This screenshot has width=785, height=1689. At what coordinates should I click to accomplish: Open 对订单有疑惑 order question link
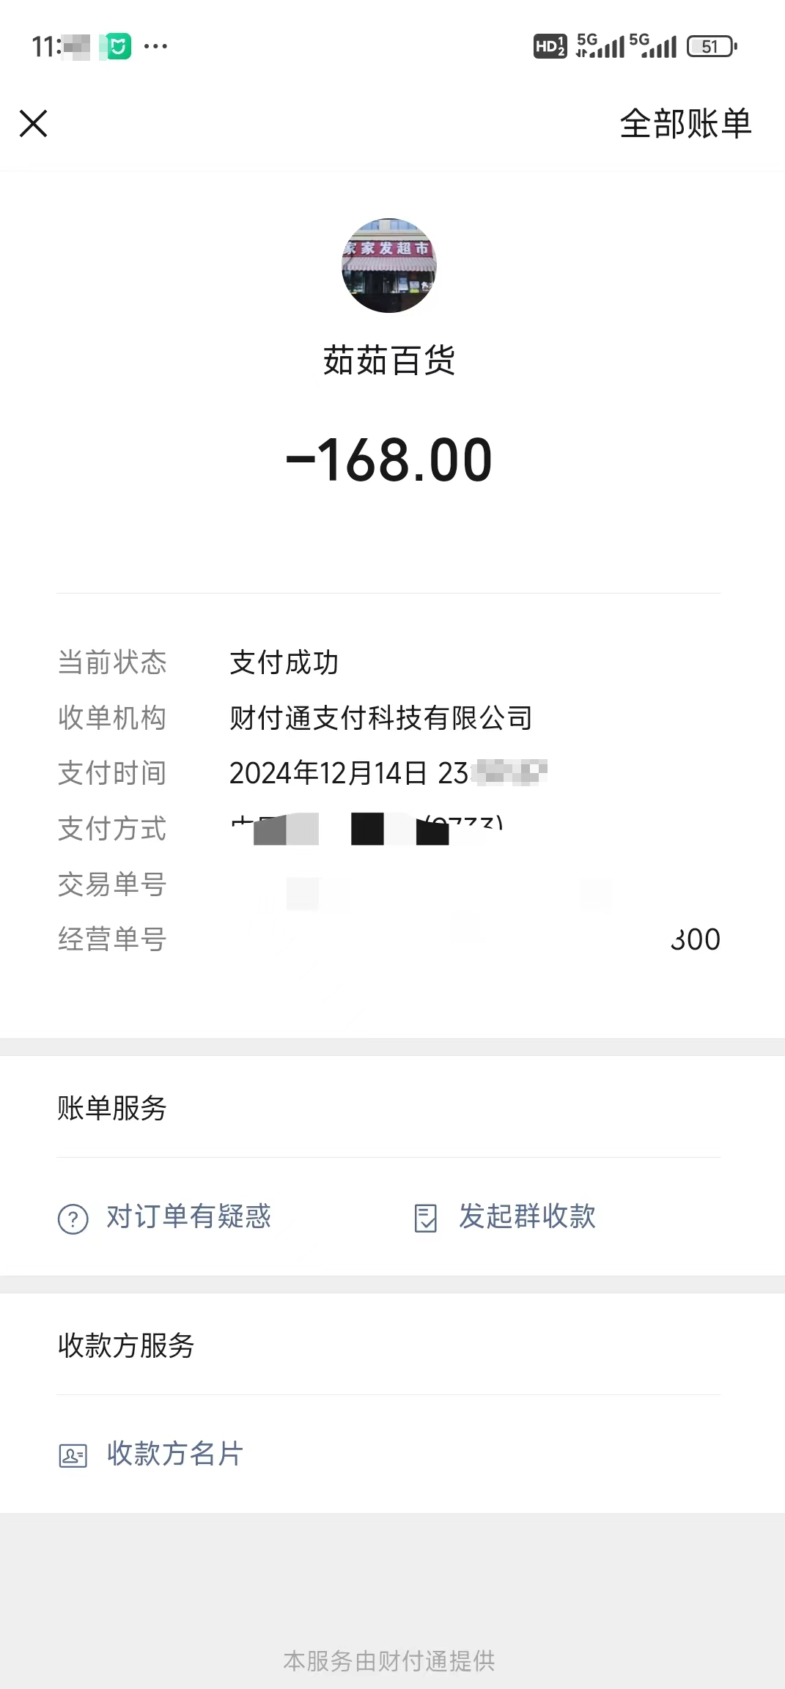pos(188,1217)
